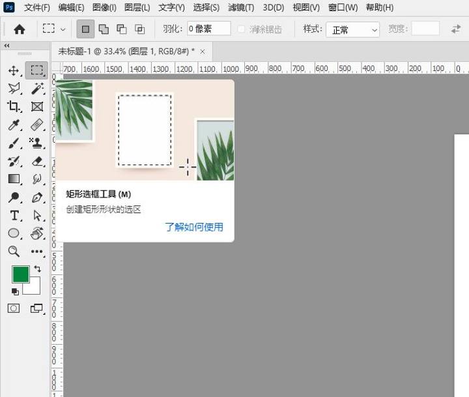
Task: Open the 3D(D) menu
Action: click(x=274, y=7)
